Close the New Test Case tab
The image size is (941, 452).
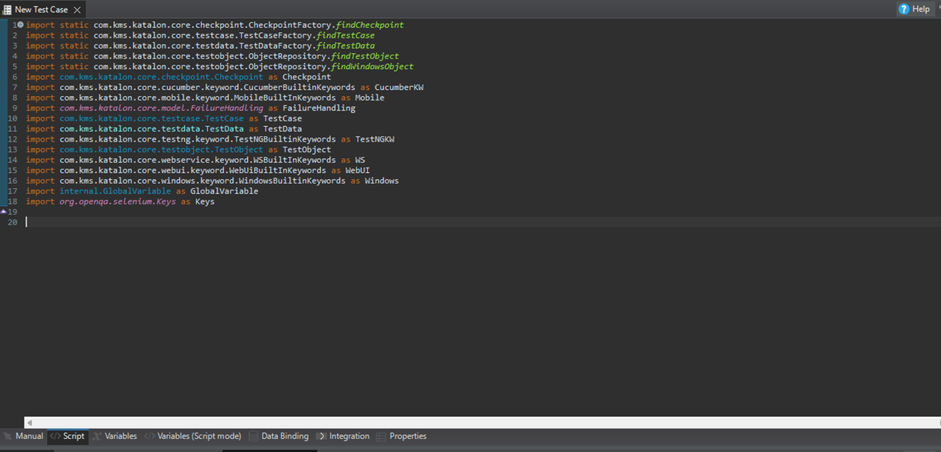pyautogui.click(x=77, y=10)
